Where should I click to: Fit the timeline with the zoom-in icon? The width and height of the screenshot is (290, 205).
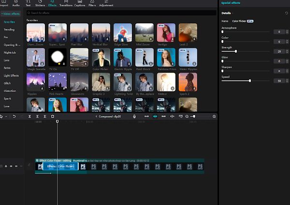point(214,117)
